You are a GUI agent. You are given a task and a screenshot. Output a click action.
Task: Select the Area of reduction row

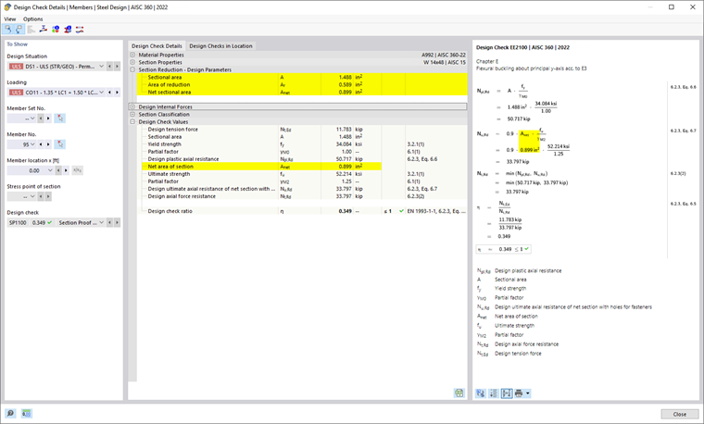(302, 85)
